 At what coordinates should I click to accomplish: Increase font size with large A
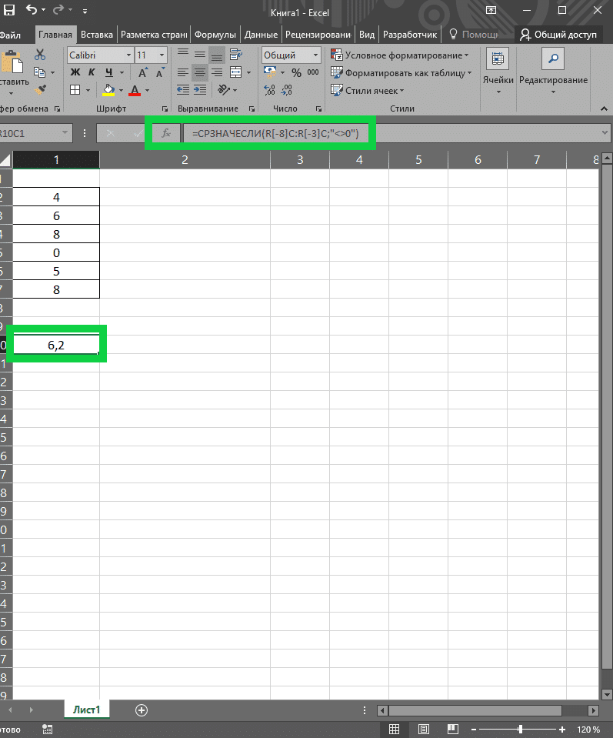(x=142, y=72)
